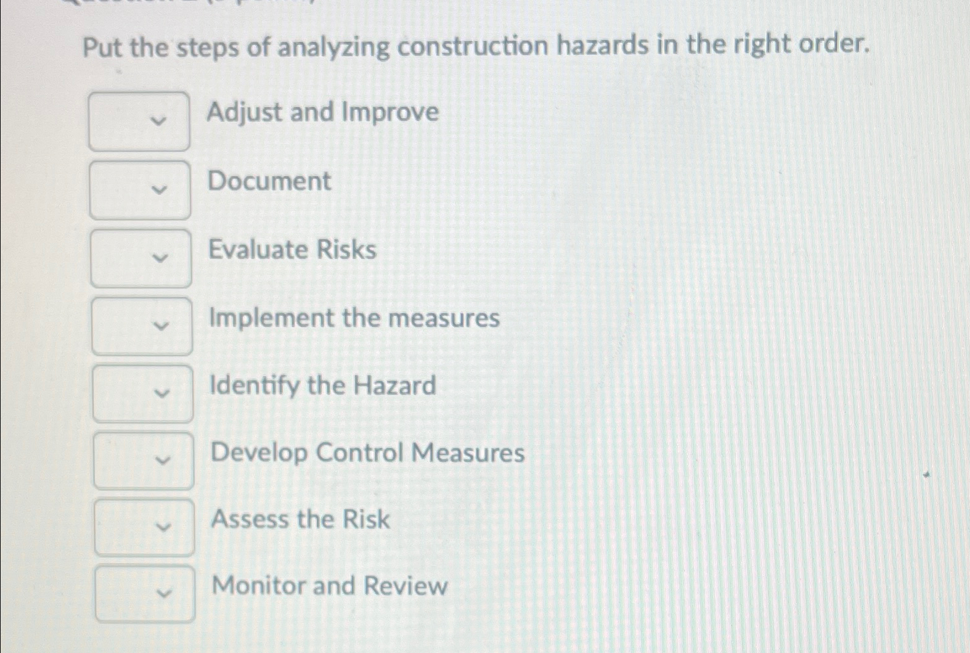Select the Adjust and Improve label
Screen dimensions: 970x653
click(323, 113)
